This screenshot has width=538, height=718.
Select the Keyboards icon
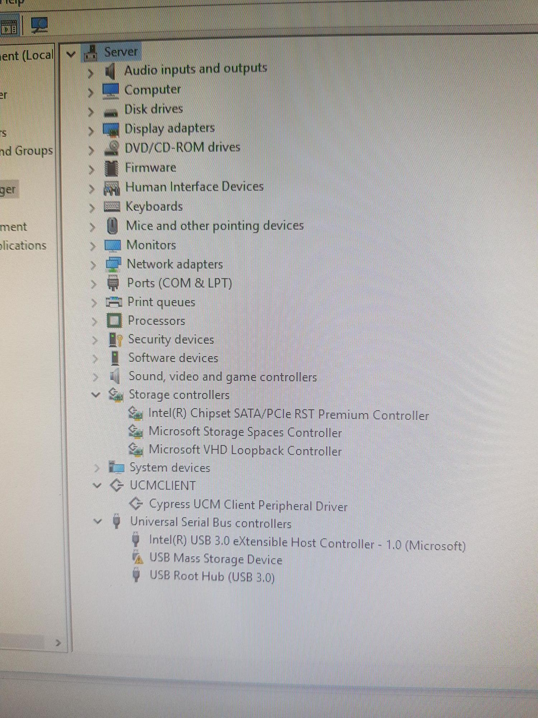tap(112, 207)
